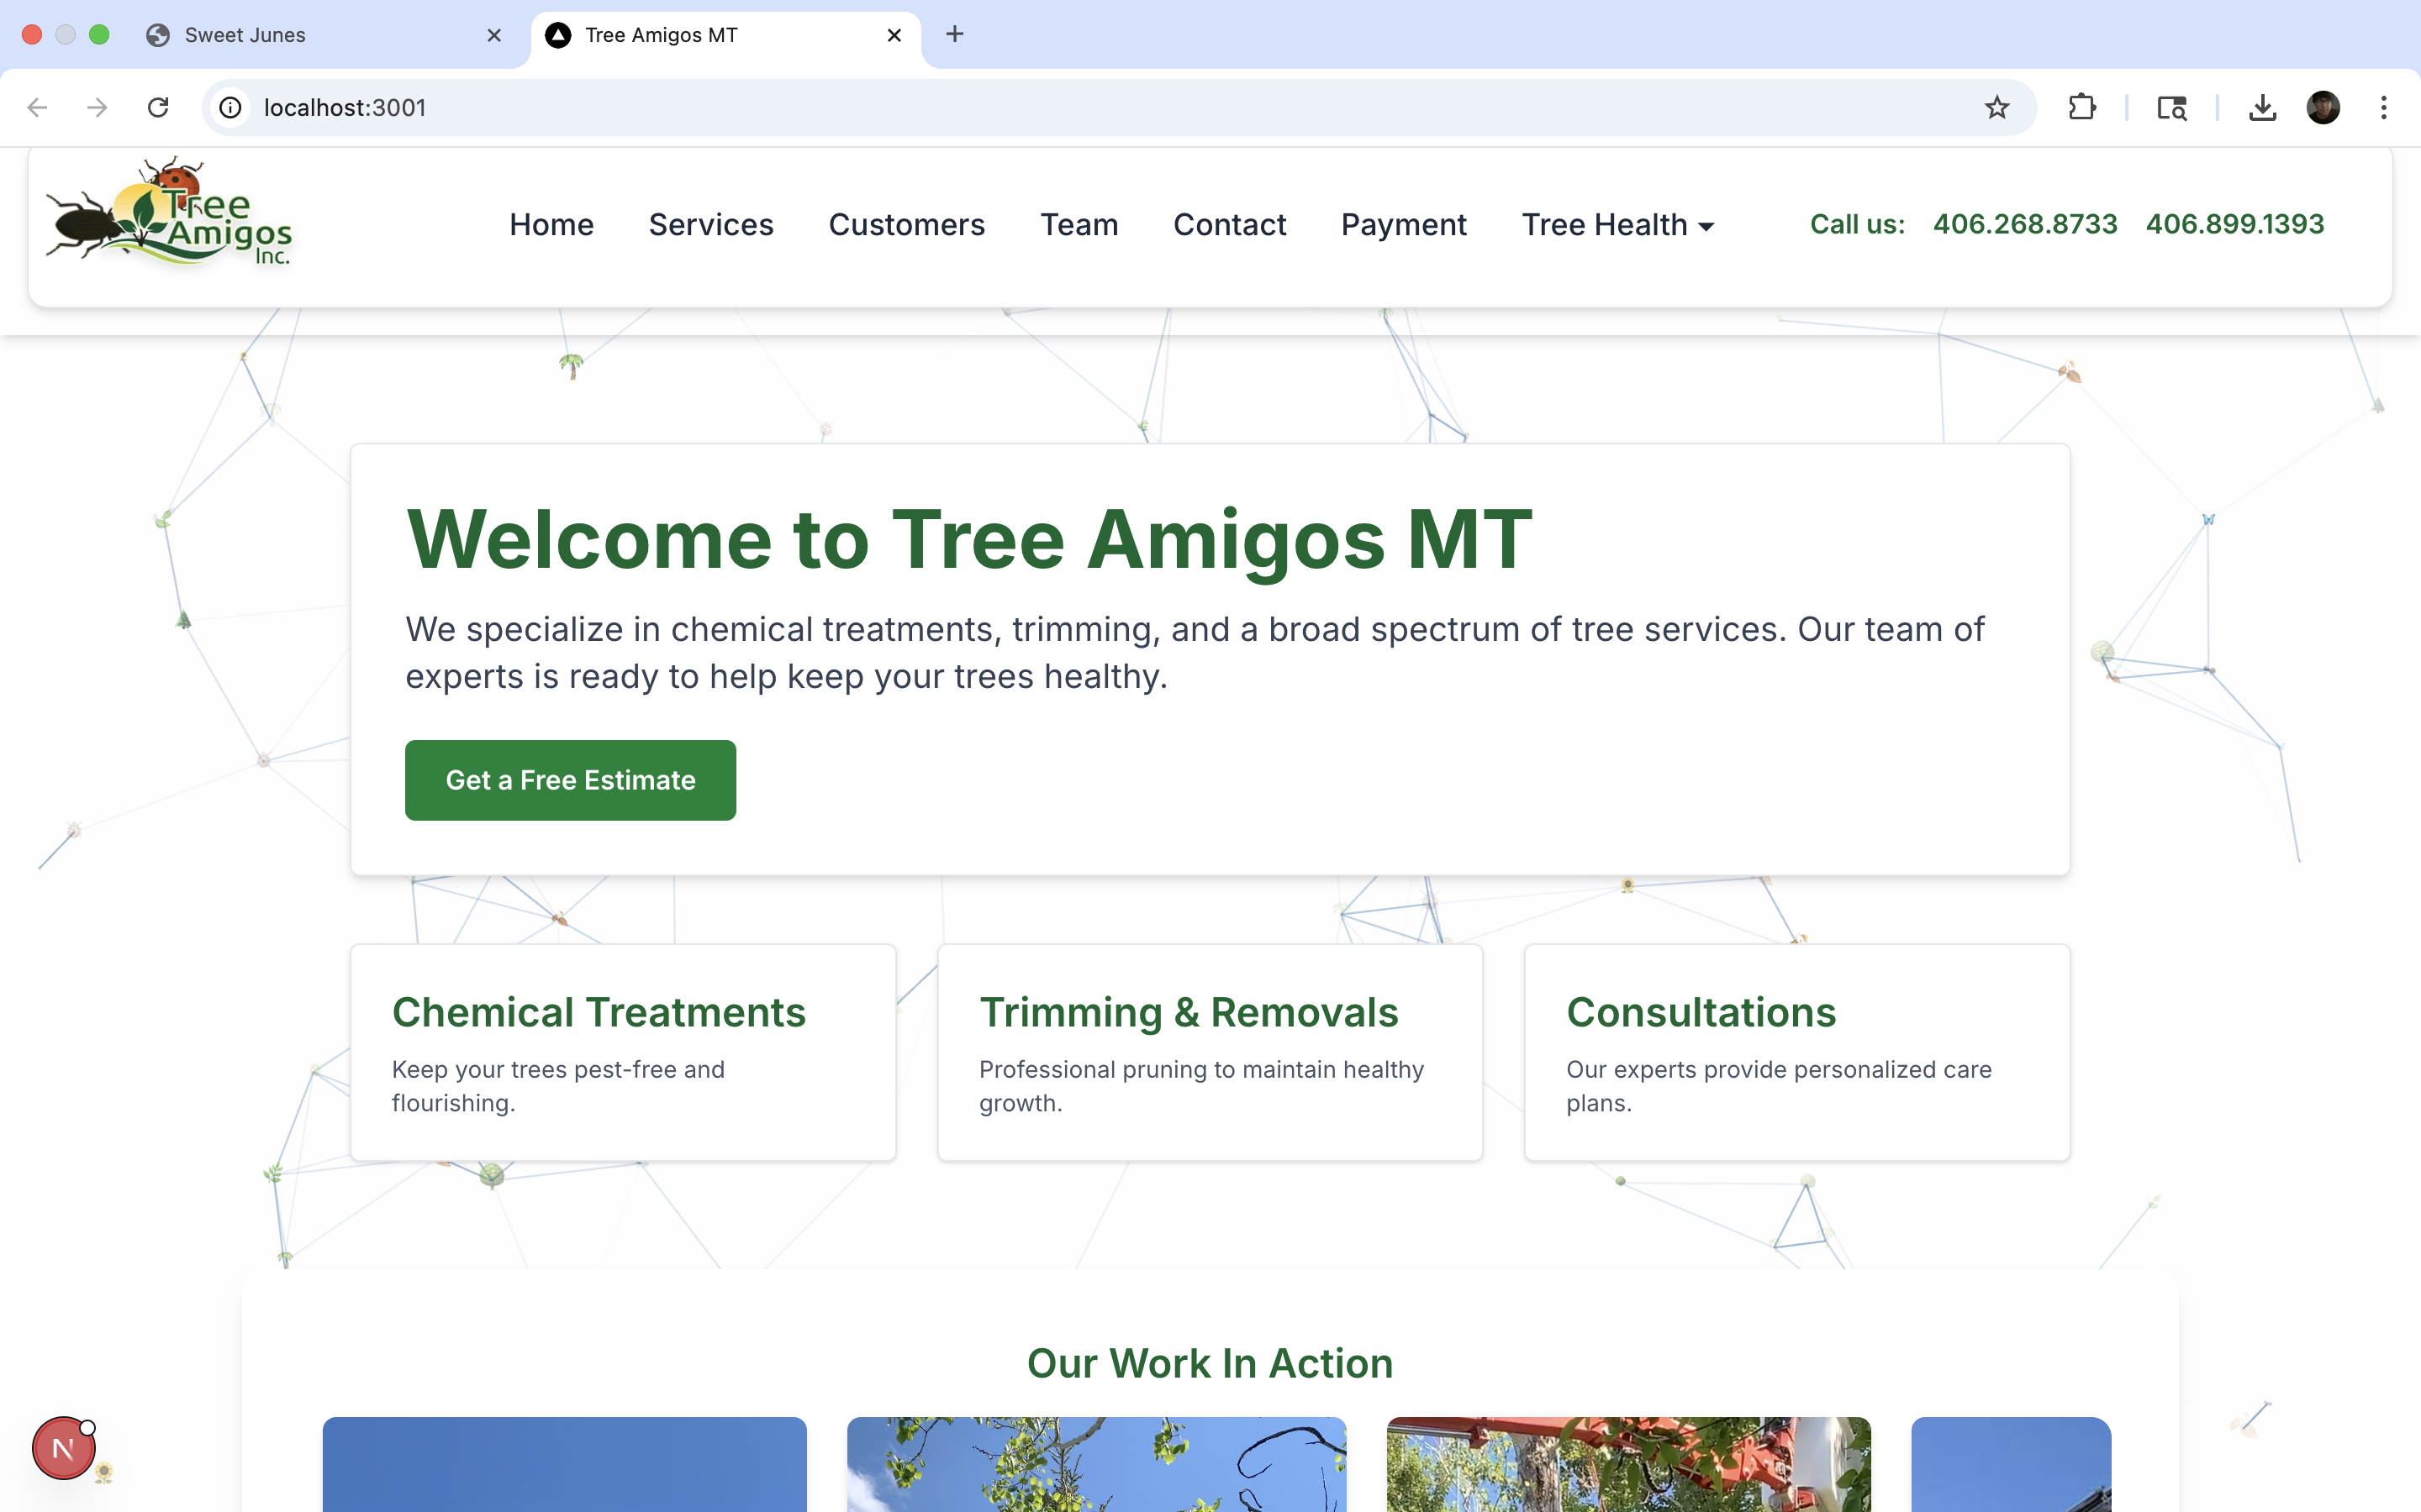This screenshot has height=1512, width=2421.
Task: Open the downloads tray icon
Action: (2262, 107)
